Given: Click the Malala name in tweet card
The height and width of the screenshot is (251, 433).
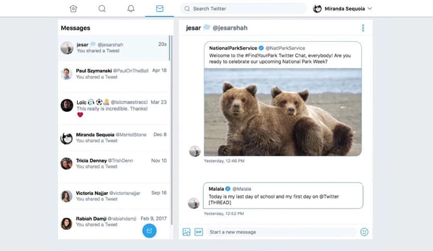Looking at the screenshot, I should 216,189.
